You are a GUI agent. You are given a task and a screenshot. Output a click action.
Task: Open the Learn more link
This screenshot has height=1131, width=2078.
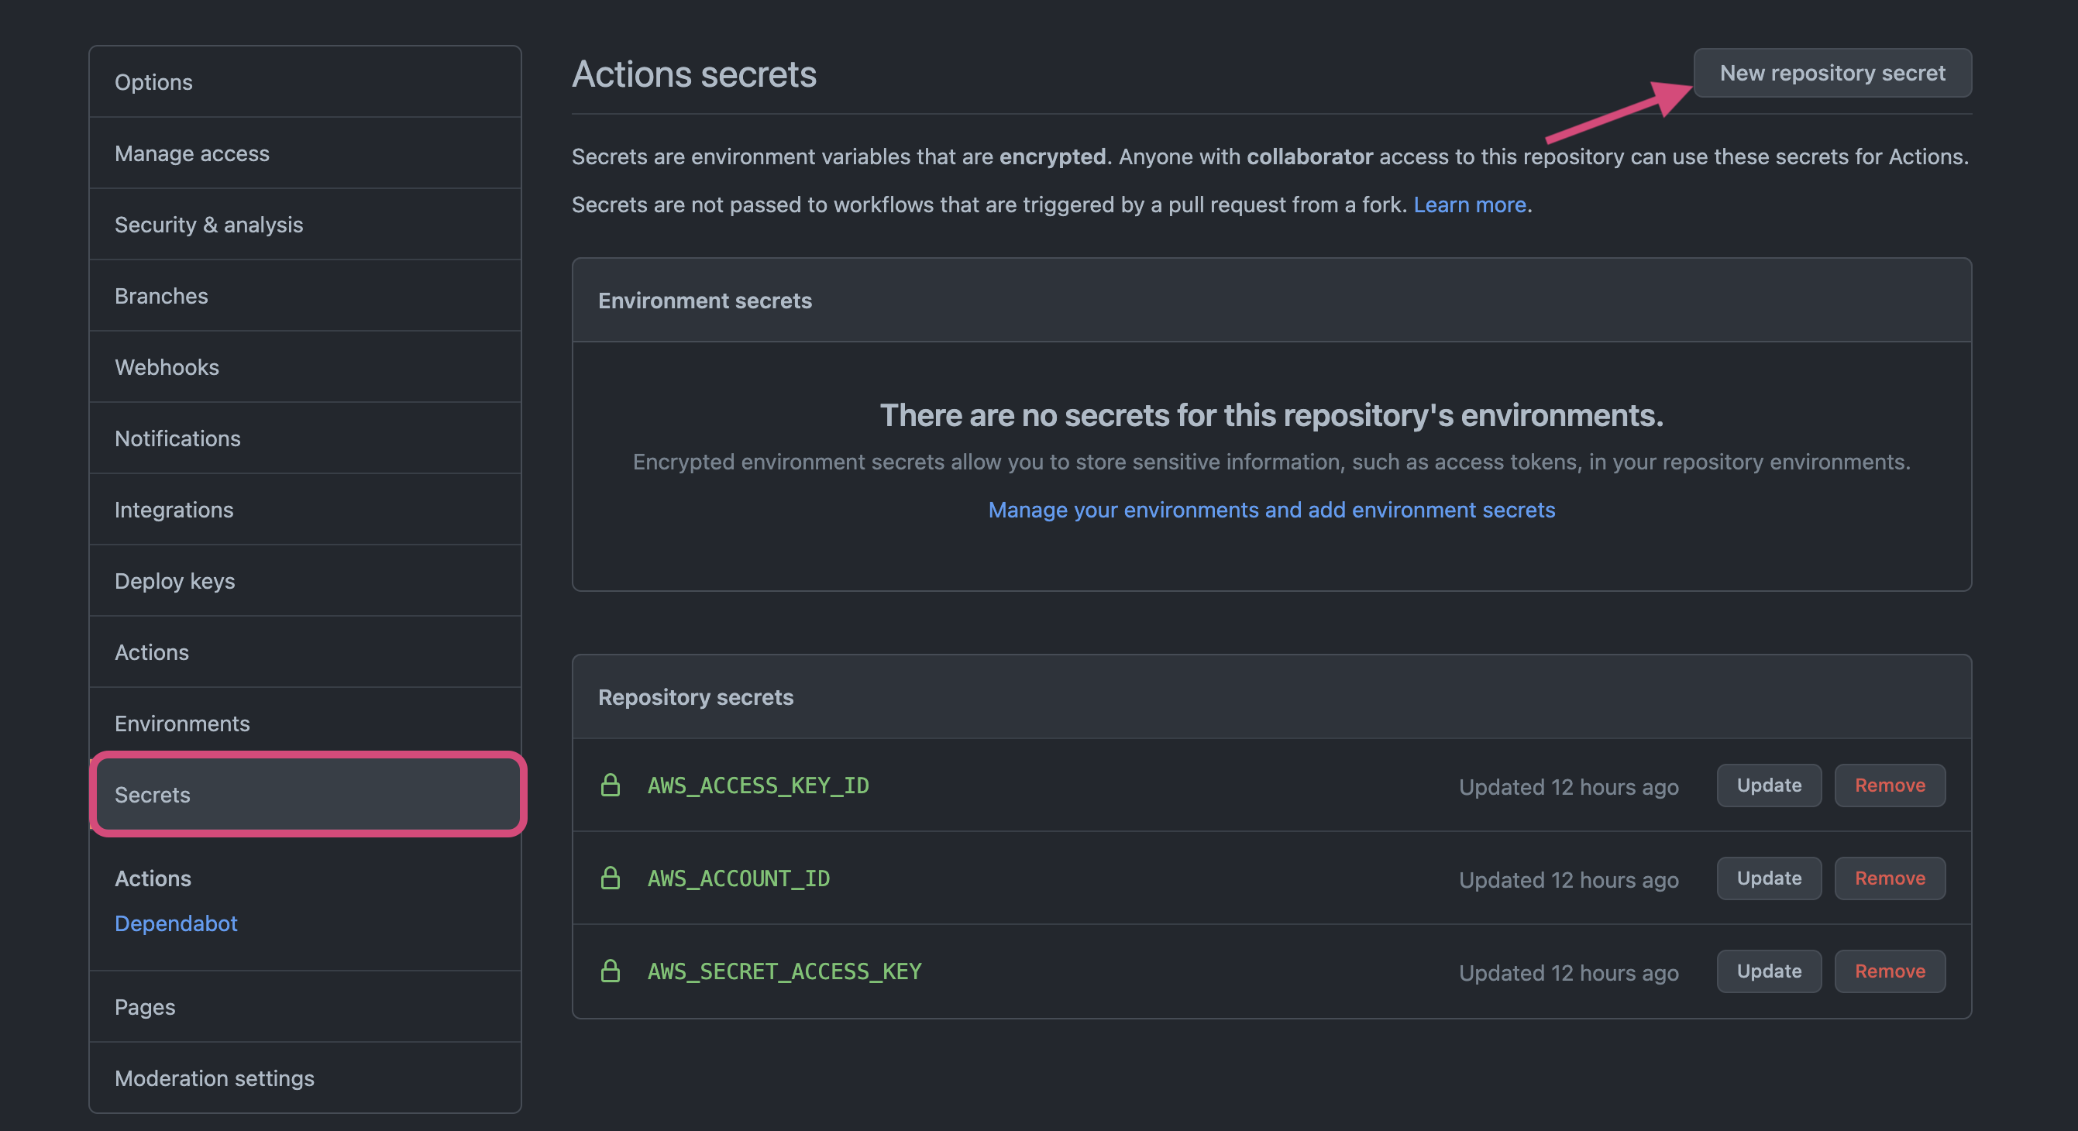point(1469,205)
